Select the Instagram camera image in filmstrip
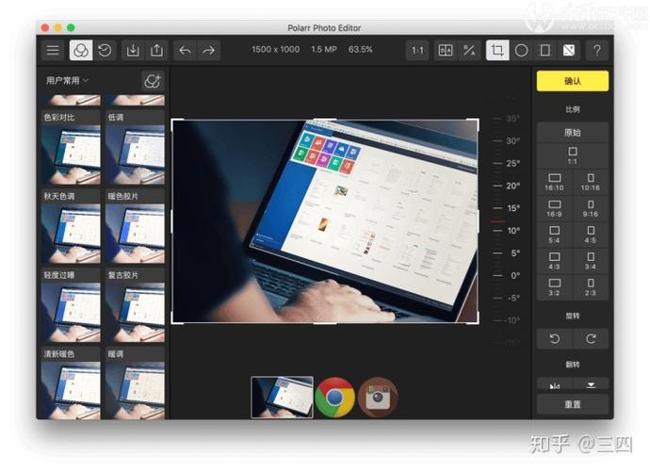 click(x=378, y=398)
